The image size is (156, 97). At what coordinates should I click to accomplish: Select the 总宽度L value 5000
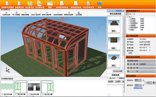pyautogui.click(x=142, y=19)
